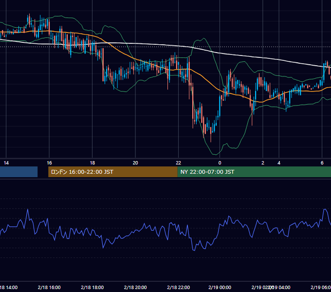Click the London session bar 16:00-22:00 JST
The width and height of the screenshot is (331, 292).
click(x=113, y=172)
